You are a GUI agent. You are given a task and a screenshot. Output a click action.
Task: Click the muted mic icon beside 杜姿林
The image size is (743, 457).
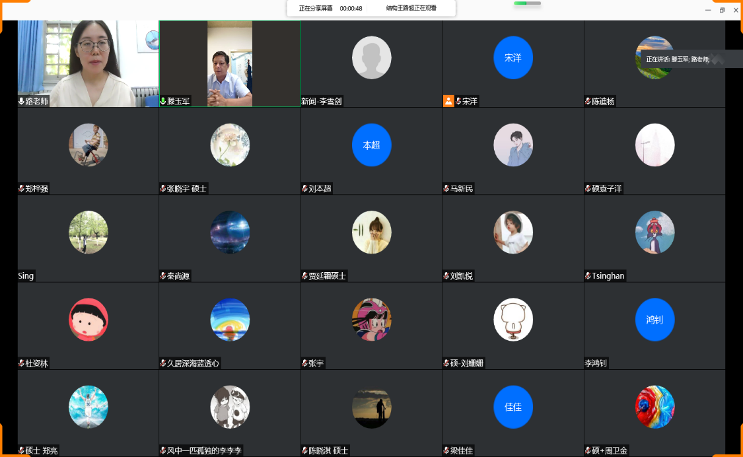tap(21, 363)
